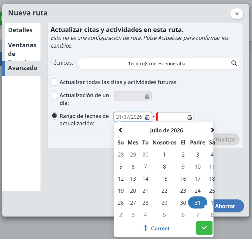
Task: Click the Current crosshair icon
Action: pyautogui.click(x=146, y=228)
